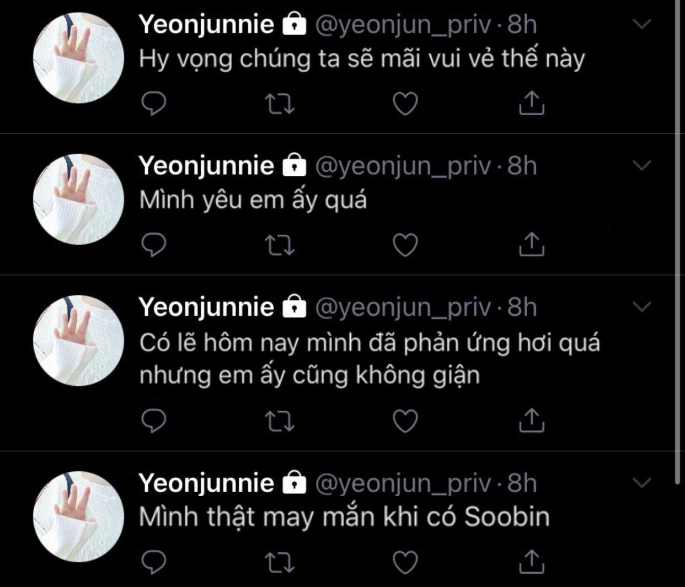This screenshot has height=587, width=685.
Task: Open @yeonjun_priv handle on first tweet
Action: (403, 25)
